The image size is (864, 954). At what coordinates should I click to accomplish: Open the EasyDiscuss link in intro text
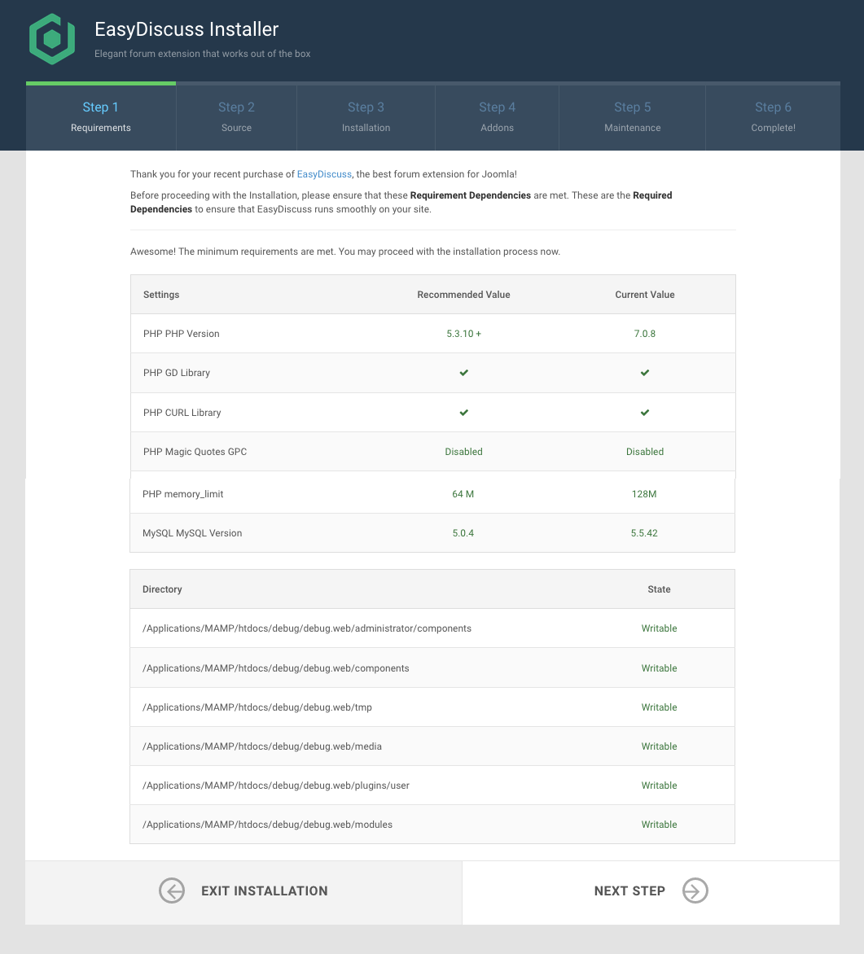pyautogui.click(x=324, y=174)
